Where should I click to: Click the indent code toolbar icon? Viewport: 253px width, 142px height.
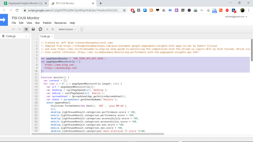26,29
